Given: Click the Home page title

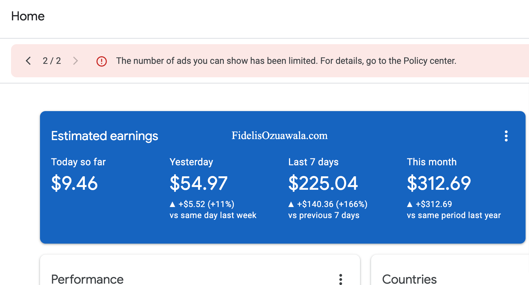Looking at the screenshot, I should point(28,16).
